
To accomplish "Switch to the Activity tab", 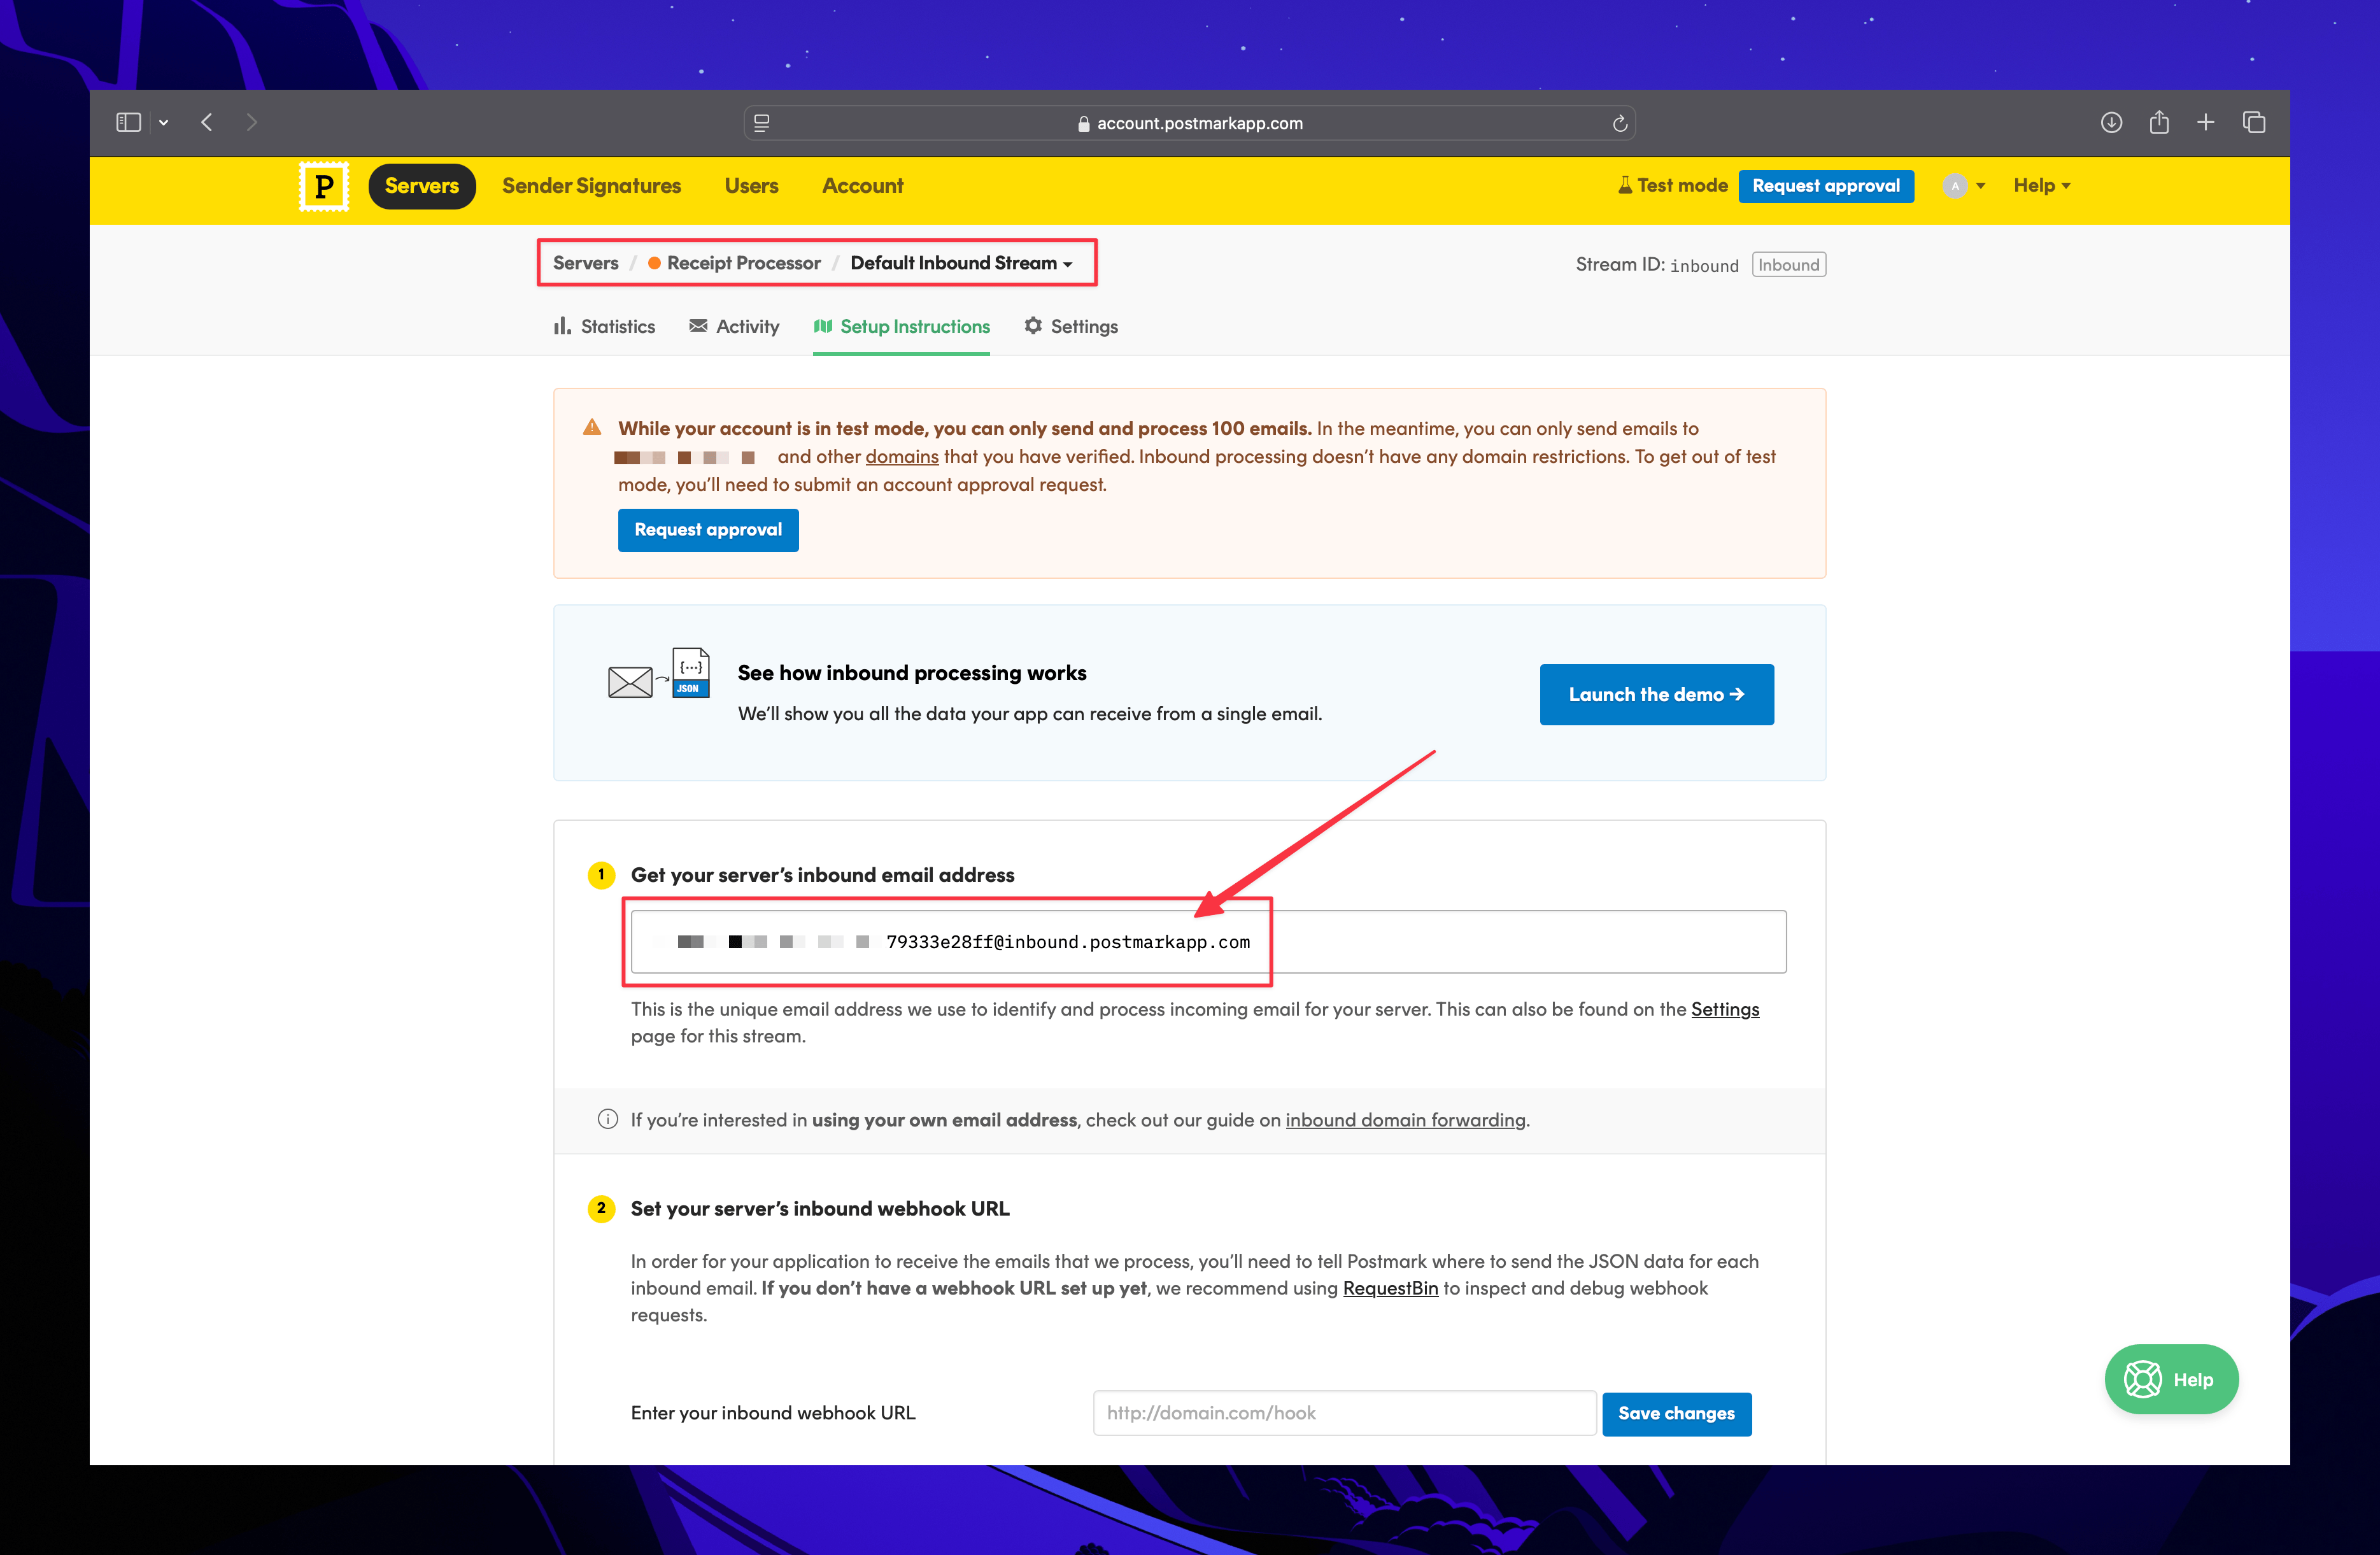I will [x=734, y=327].
